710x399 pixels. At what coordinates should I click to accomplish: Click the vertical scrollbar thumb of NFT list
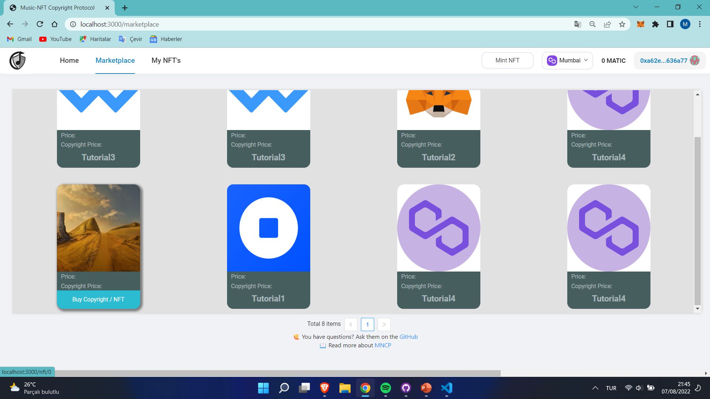click(x=697, y=221)
